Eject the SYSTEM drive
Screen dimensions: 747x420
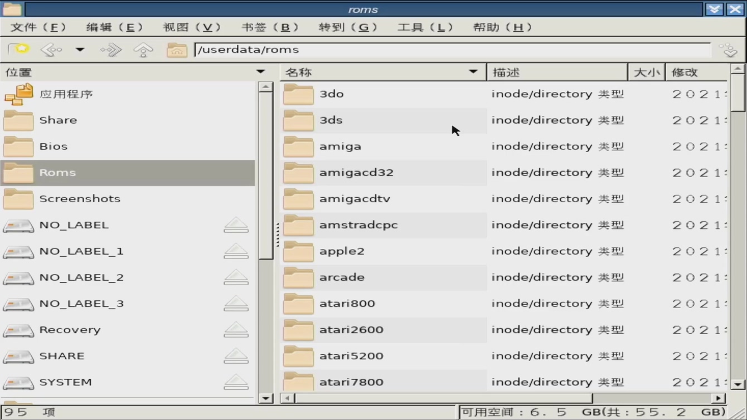(236, 382)
